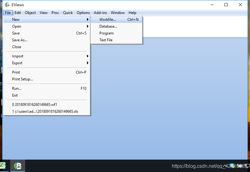
Task: Open the Help menu
Action: point(132,13)
